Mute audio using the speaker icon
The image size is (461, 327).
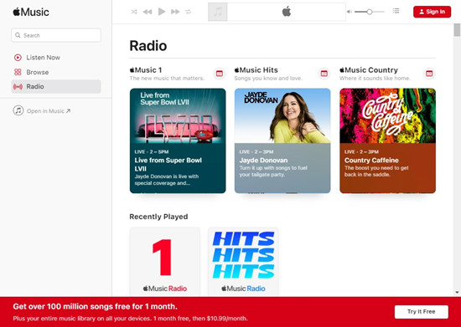(350, 12)
